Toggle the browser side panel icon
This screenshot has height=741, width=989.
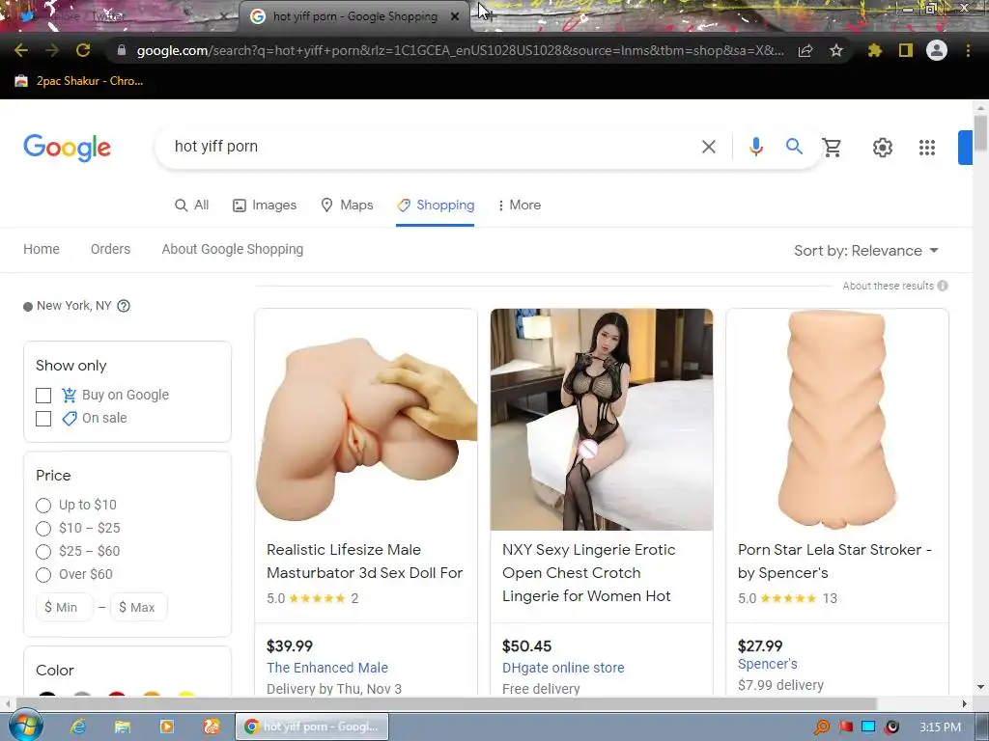pos(906,50)
